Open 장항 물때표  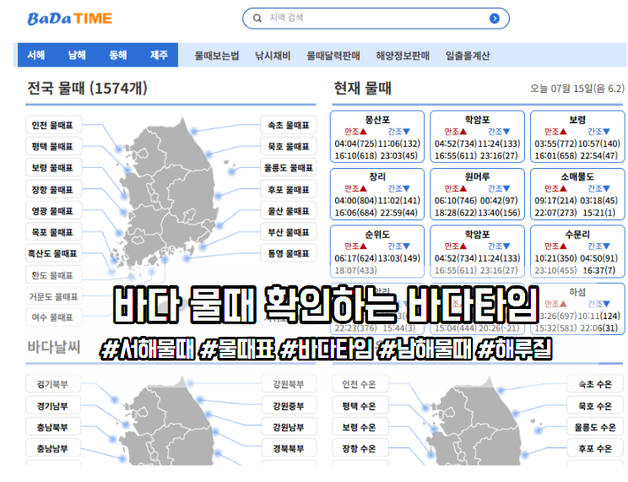(54, 190)
